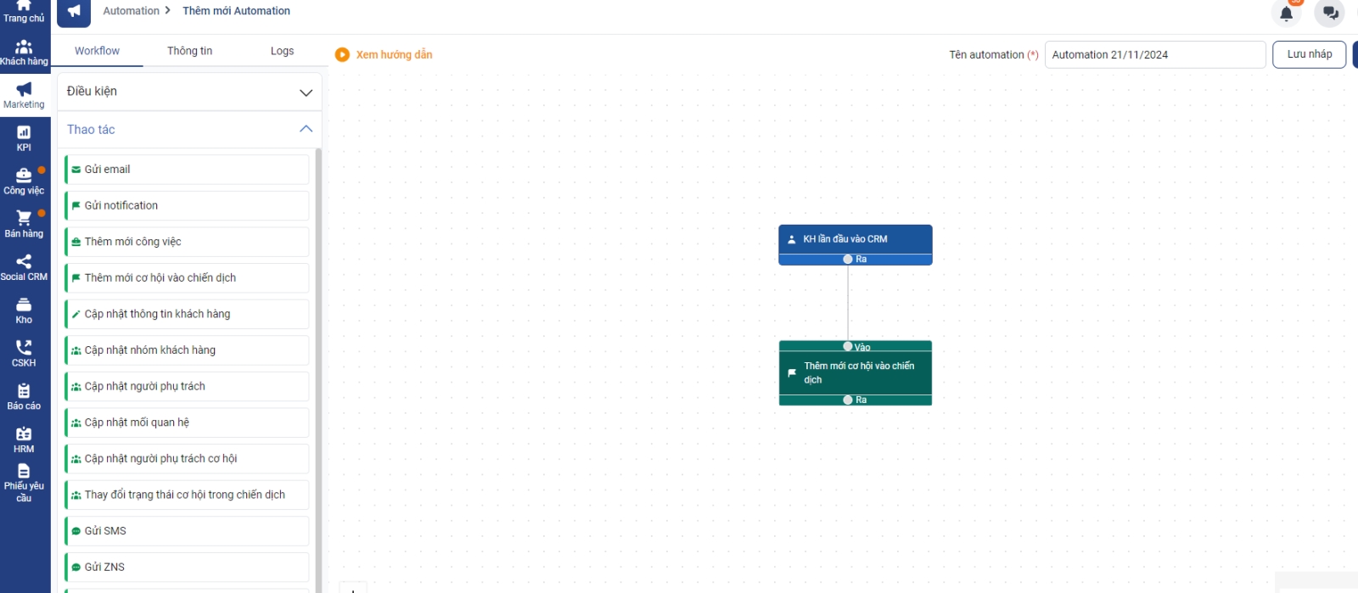This screenshot has height=593, width=1358.
Task: Switch to the Thông tin tab
Action: tap(189, 51)
